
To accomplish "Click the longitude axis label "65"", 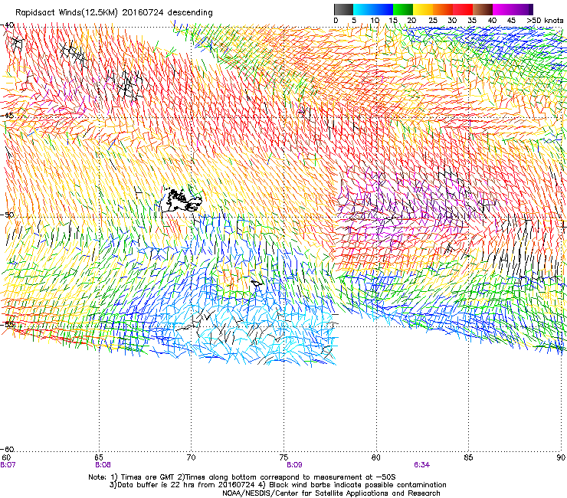I will 99,457.
